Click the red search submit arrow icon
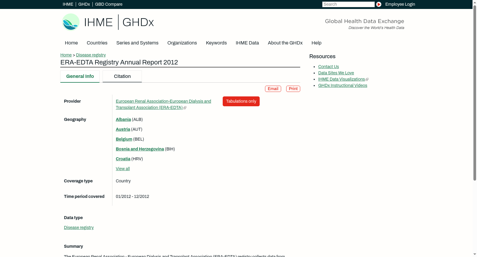477x257 pixels. pos(379,4)
